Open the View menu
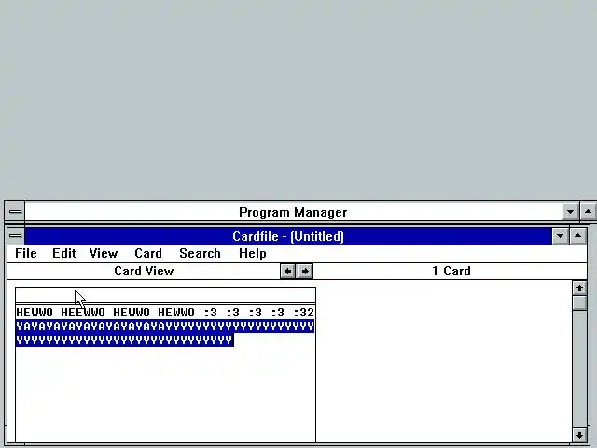The image size is (597, 448). click(104, 253)
